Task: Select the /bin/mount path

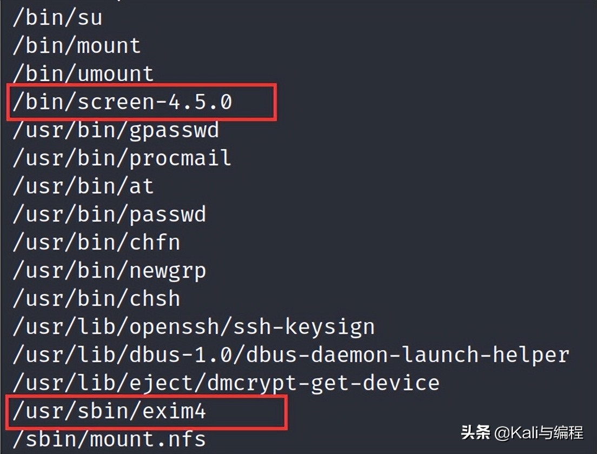Action: coord(76,46)
